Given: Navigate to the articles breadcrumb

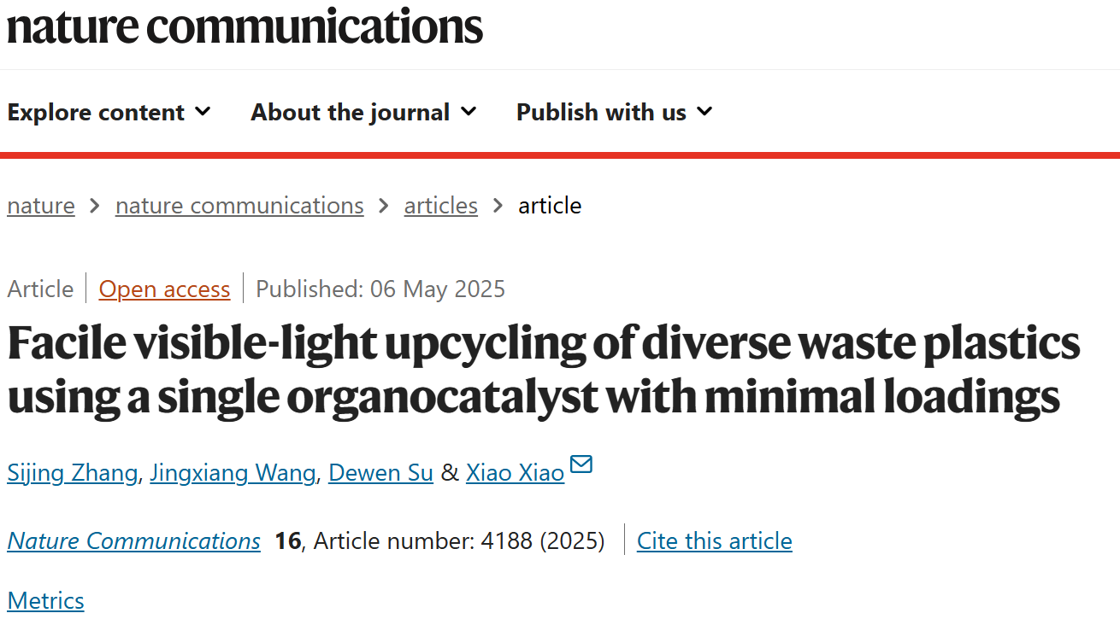Looking at the screenshot, I should (441, 206).
